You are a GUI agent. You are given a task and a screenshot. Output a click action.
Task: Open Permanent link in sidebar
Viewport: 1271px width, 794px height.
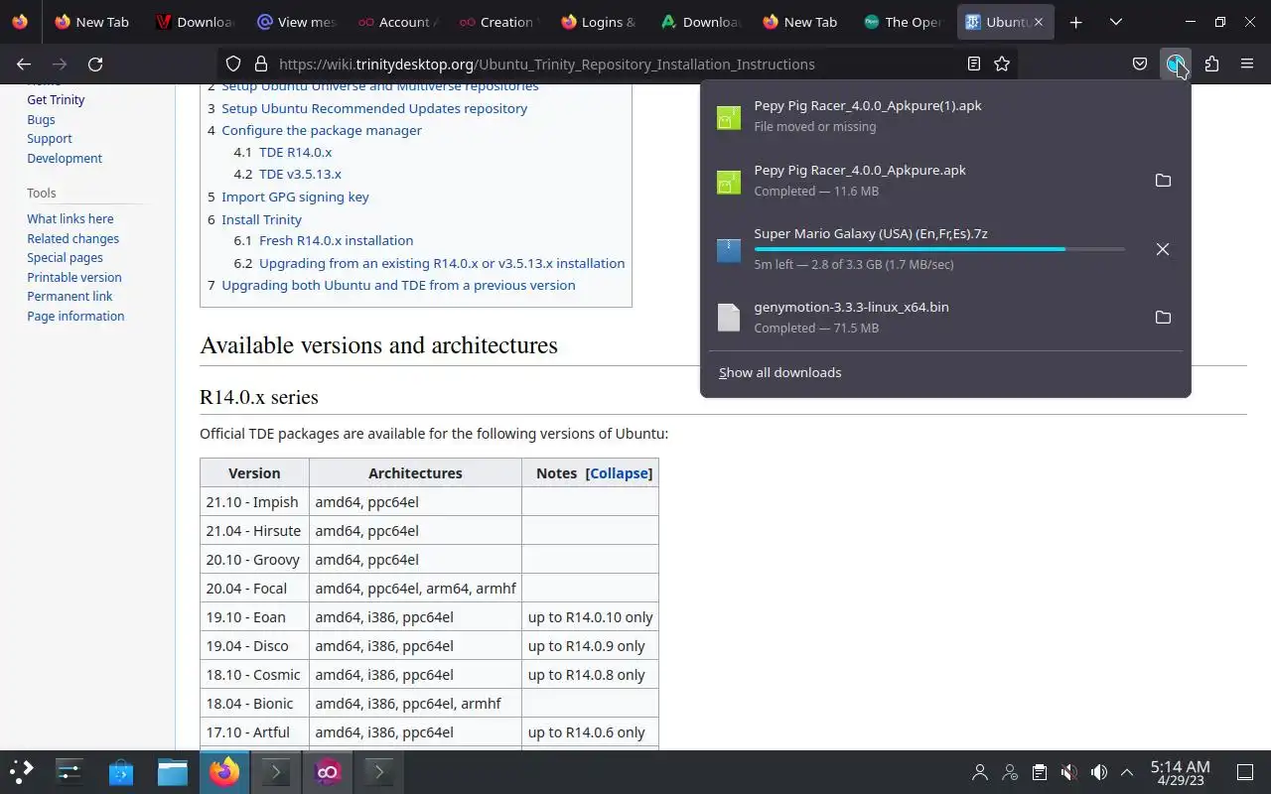pos(70,296)
